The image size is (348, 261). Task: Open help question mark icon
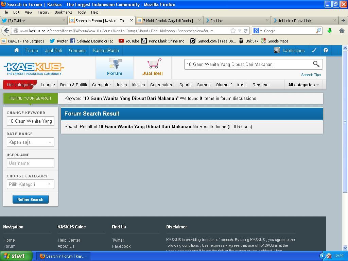tap(326, 50)
